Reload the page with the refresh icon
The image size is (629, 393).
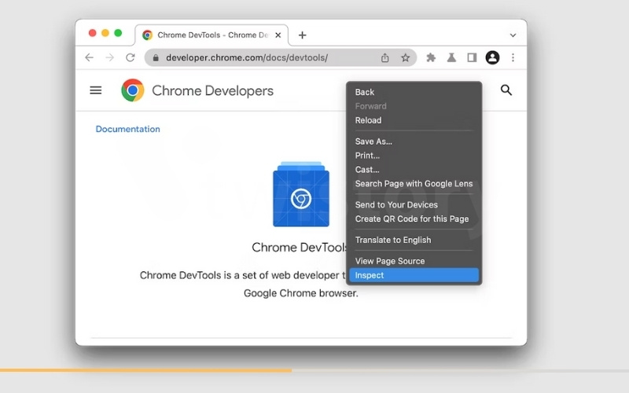tap(131, 57)
